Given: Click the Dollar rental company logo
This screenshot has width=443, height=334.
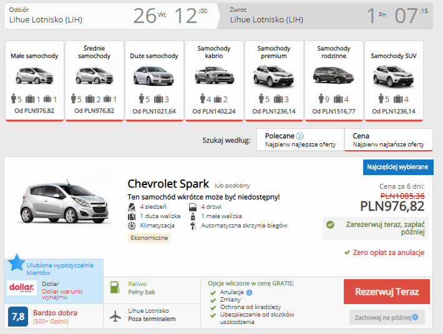Looking at the screenshot, I should coord(21,288).
